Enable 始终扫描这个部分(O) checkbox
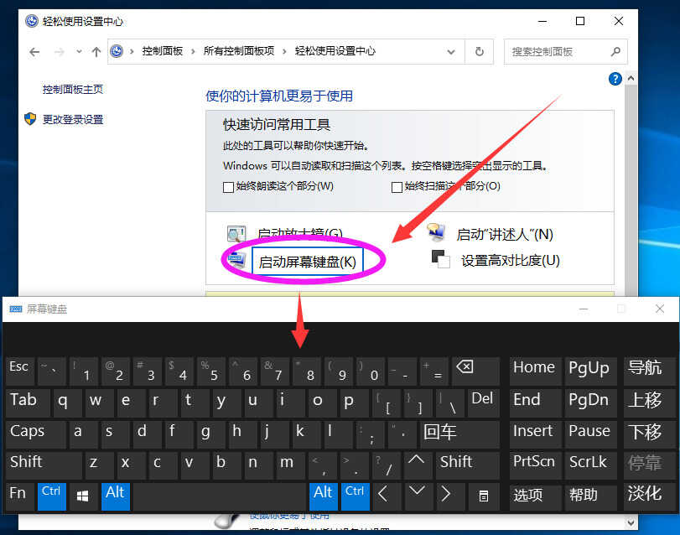Screen dimensions: 680x535 (397, 187)
